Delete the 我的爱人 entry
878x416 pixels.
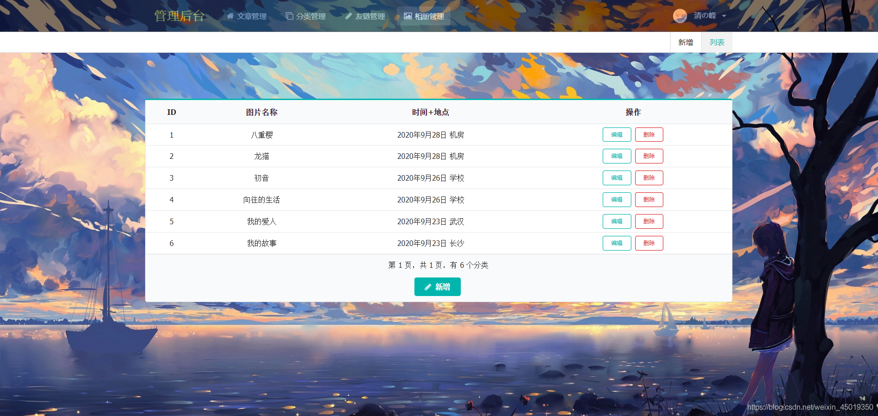click(649, 221)
